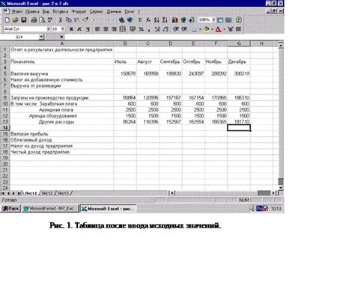
Task: Toggle the Web toolbar icon
Action: click(130, 20)
